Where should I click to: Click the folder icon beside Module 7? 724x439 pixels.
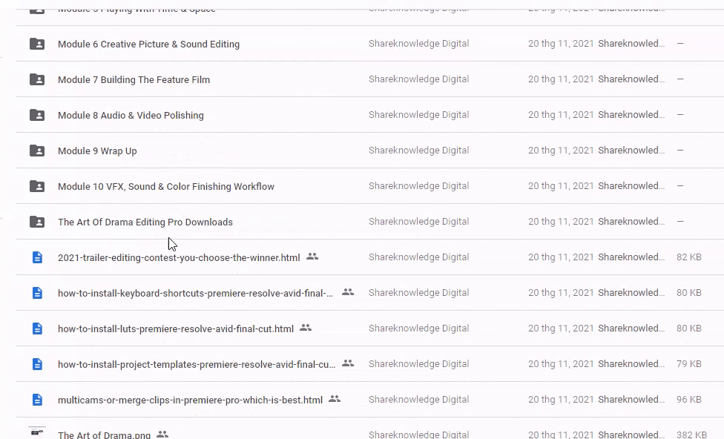(x=36, y=79)
